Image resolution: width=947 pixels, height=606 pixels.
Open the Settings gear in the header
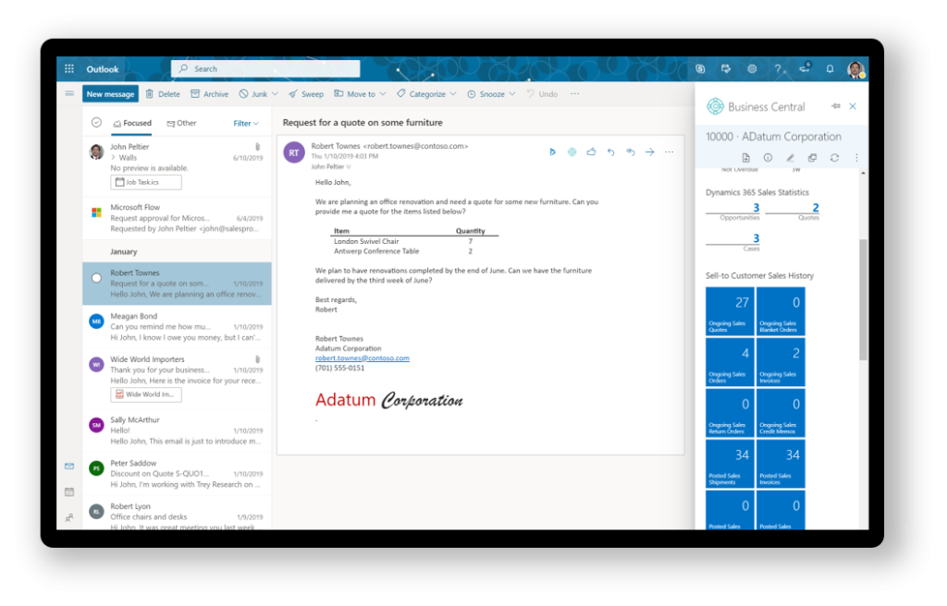click(752, 69)
